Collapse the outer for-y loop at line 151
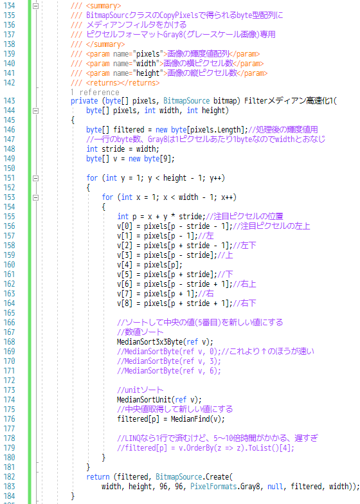 (x=36, y=178)
